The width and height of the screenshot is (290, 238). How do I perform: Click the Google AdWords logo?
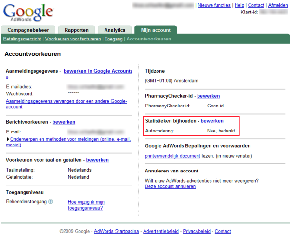pos(28,13)
